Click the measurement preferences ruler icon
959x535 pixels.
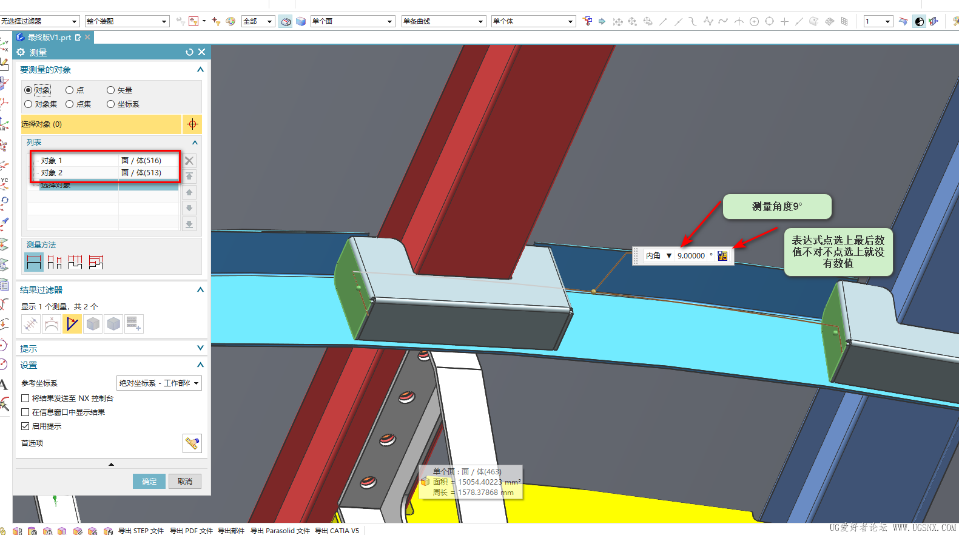192,443
